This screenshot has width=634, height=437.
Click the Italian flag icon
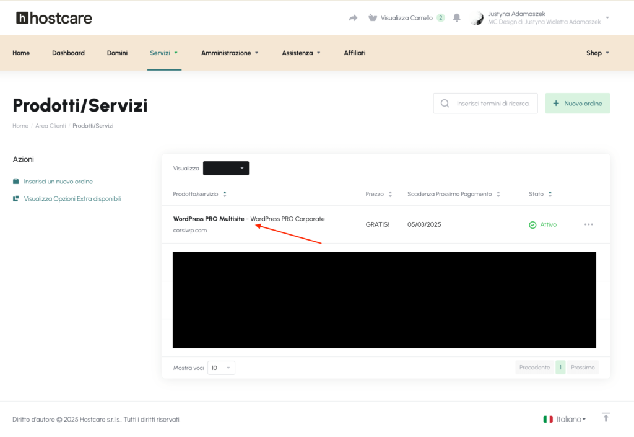point(548,419)
